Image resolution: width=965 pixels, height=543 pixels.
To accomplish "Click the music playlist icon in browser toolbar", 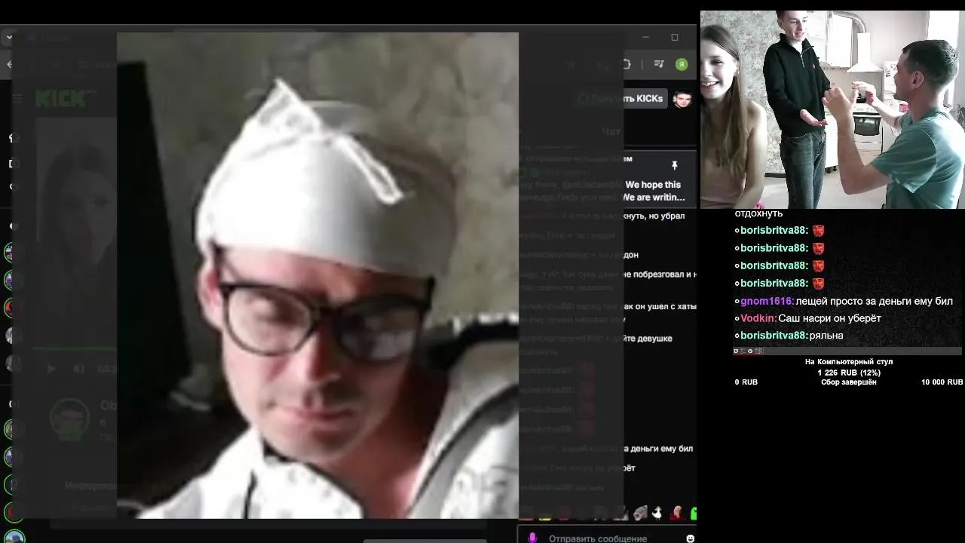I will point(659,64).
